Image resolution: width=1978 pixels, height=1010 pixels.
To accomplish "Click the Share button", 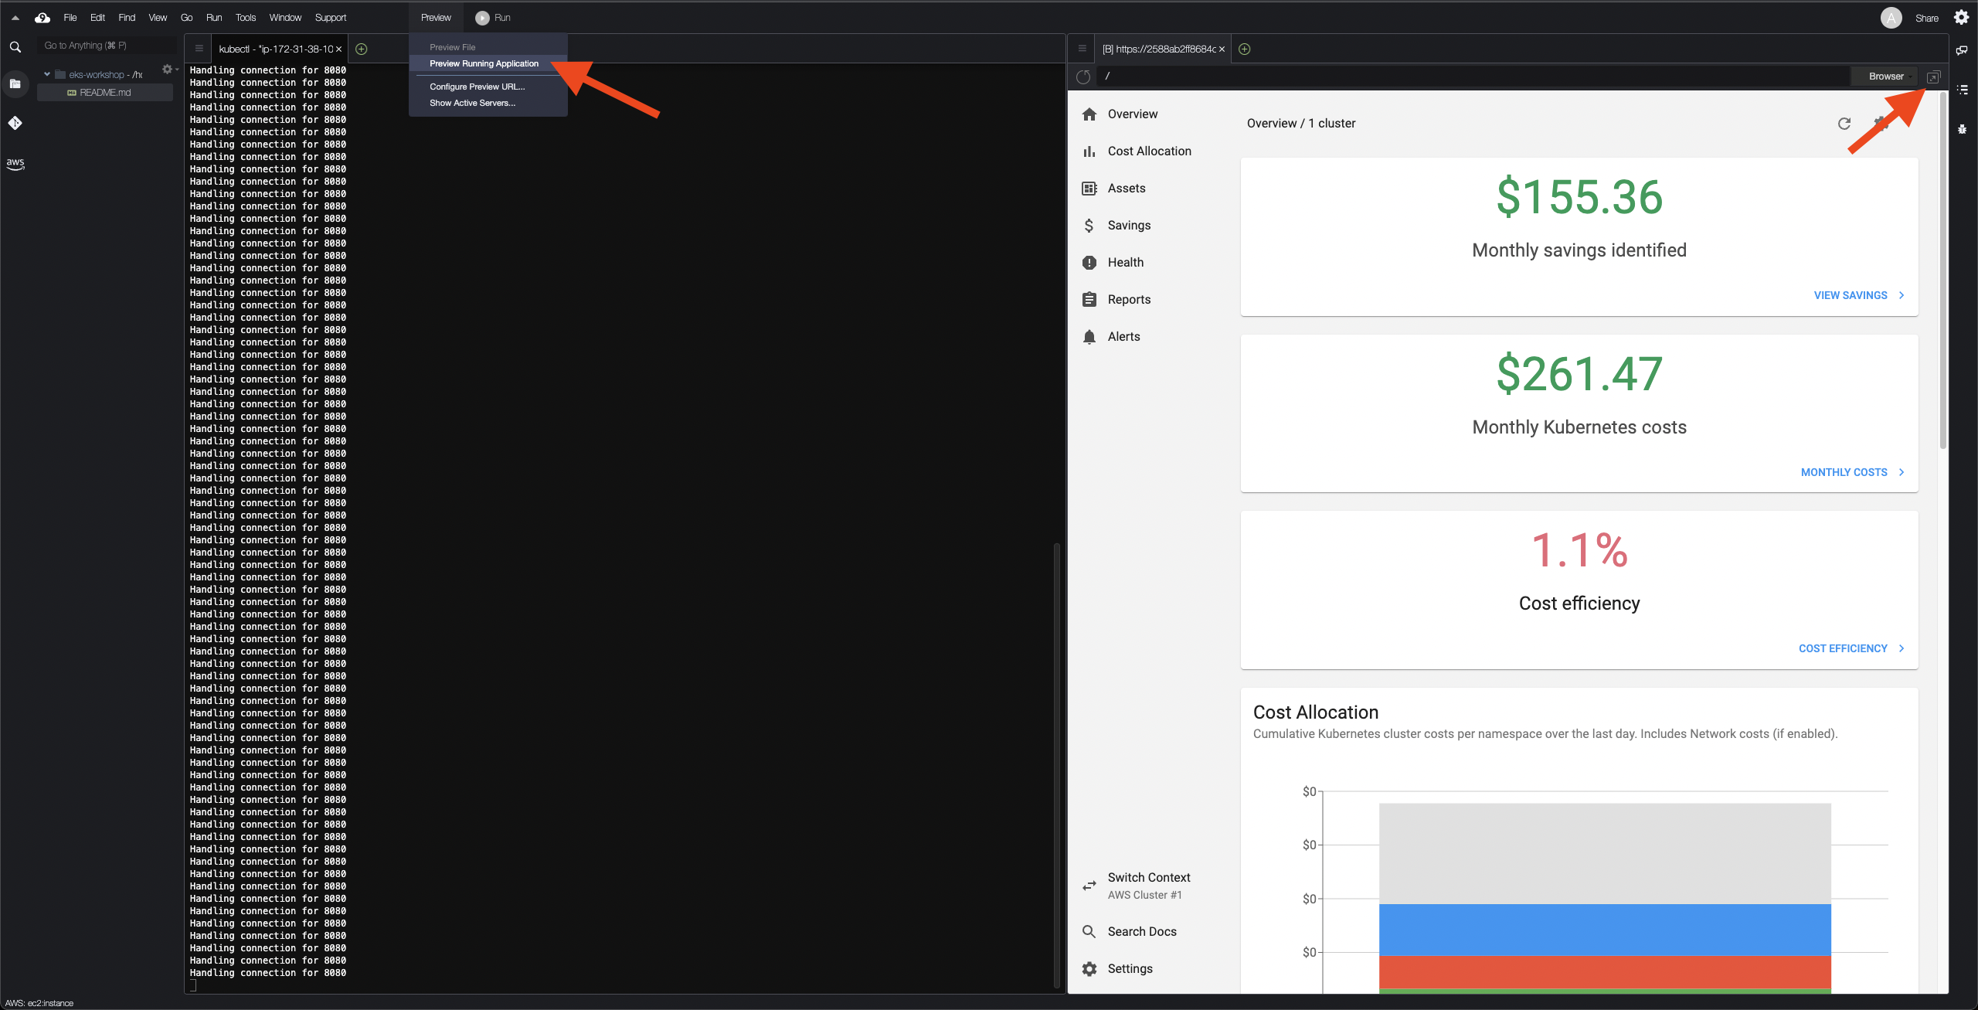I will 1926,18.
